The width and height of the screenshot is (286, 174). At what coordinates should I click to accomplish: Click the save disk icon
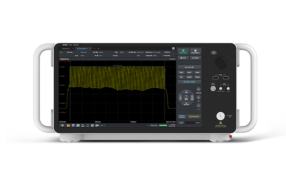coord(73,125)
